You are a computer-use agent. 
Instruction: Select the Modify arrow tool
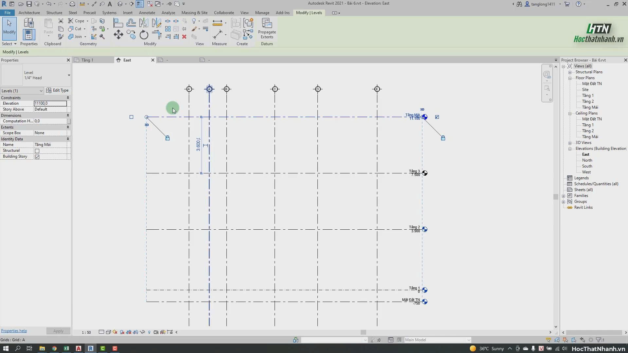pyautogui.click(x=9, y=29)
